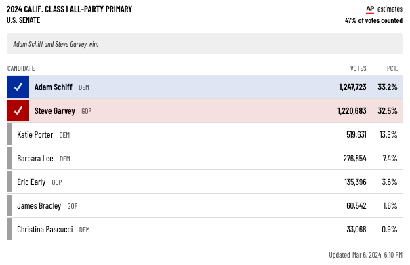Click the gray bar beside James Bradley
Viewport: 410px width, 265px height.
[x=9, y=205]
